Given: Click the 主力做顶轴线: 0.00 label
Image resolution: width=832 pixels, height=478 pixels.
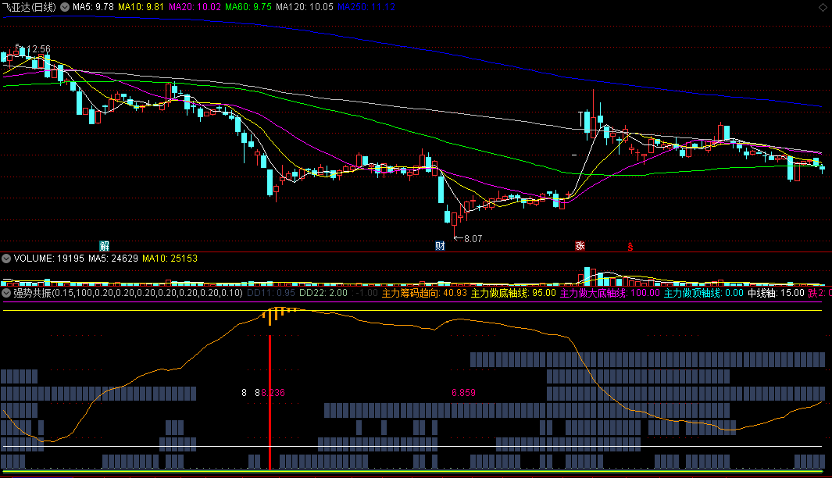Looking at the screenshot, I should coord(704,293).
